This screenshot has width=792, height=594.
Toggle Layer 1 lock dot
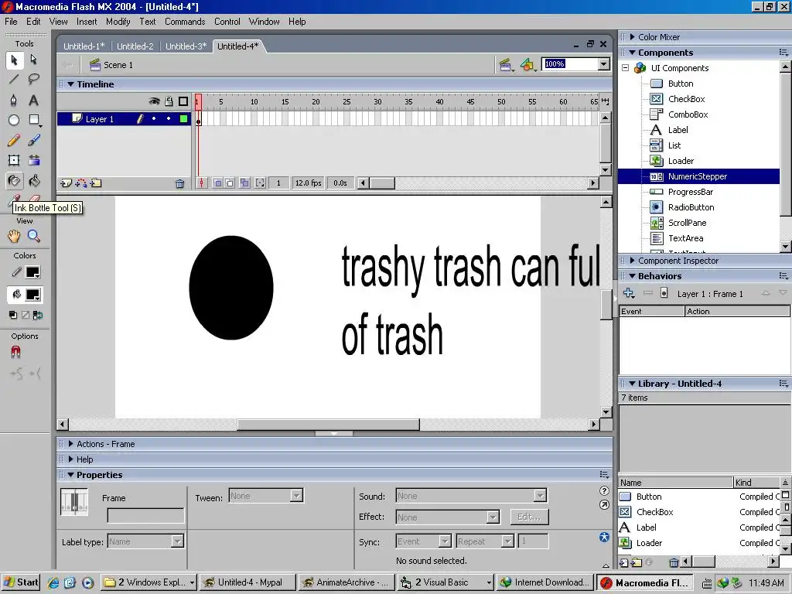click(169, 119)
